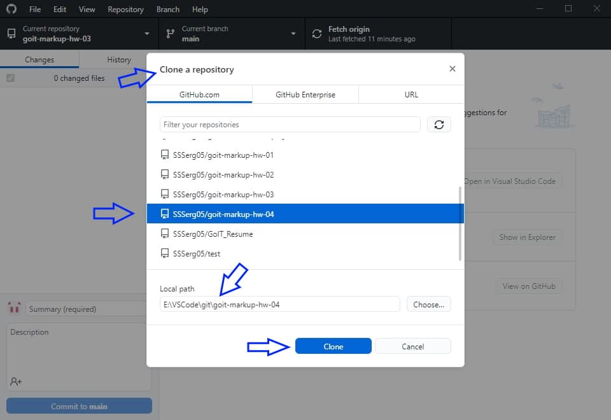Click the branch fork icon next to Current branch
Image resolution: width=611 pixels, height=420 pixels.
170,33
